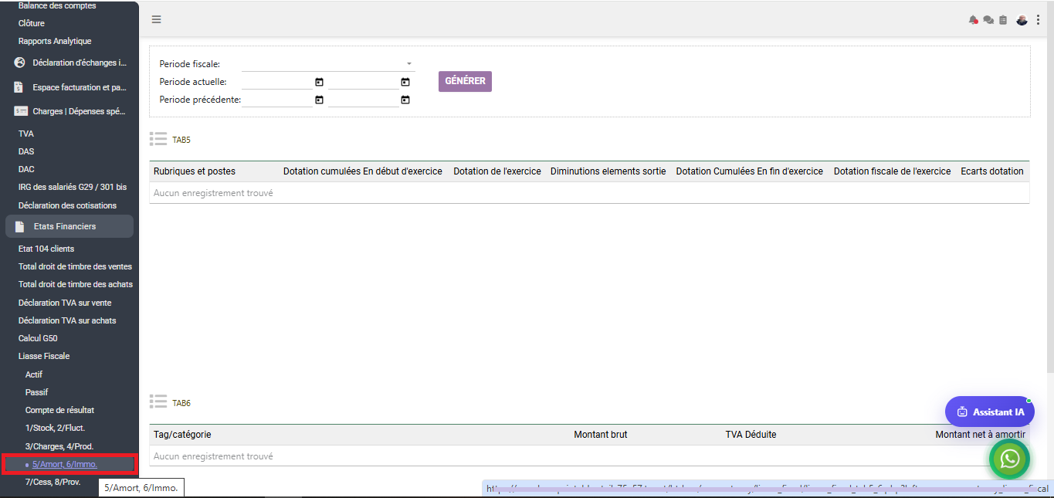
Task: Open the WhatsApp chat button
Action: pyautogui.click(x=1010, y=459)
